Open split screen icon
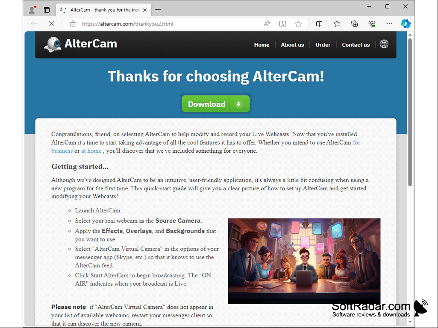This screenshot has height=328, width=438. 319,24
